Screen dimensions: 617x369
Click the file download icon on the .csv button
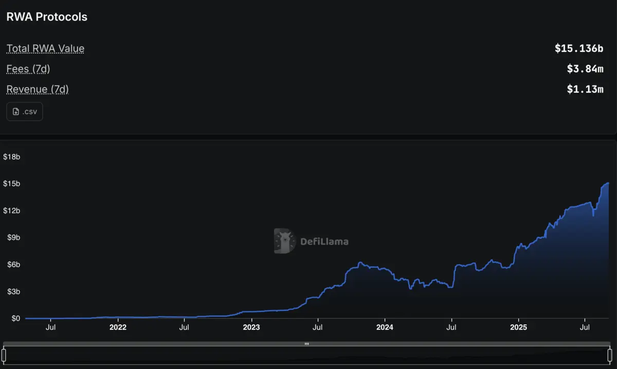pos(16,111)
